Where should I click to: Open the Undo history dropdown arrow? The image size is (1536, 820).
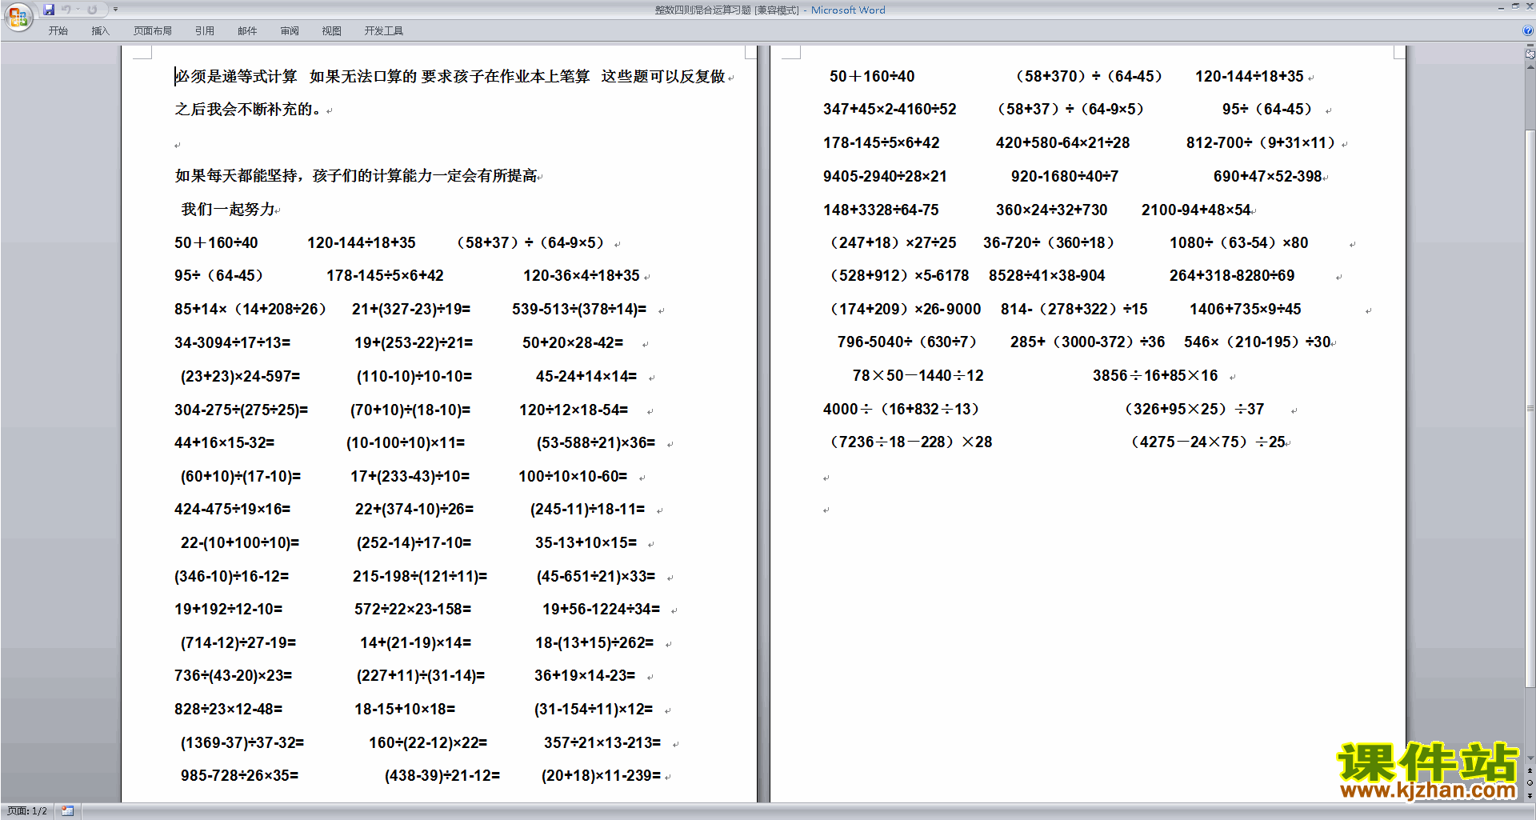coord(78,10)
